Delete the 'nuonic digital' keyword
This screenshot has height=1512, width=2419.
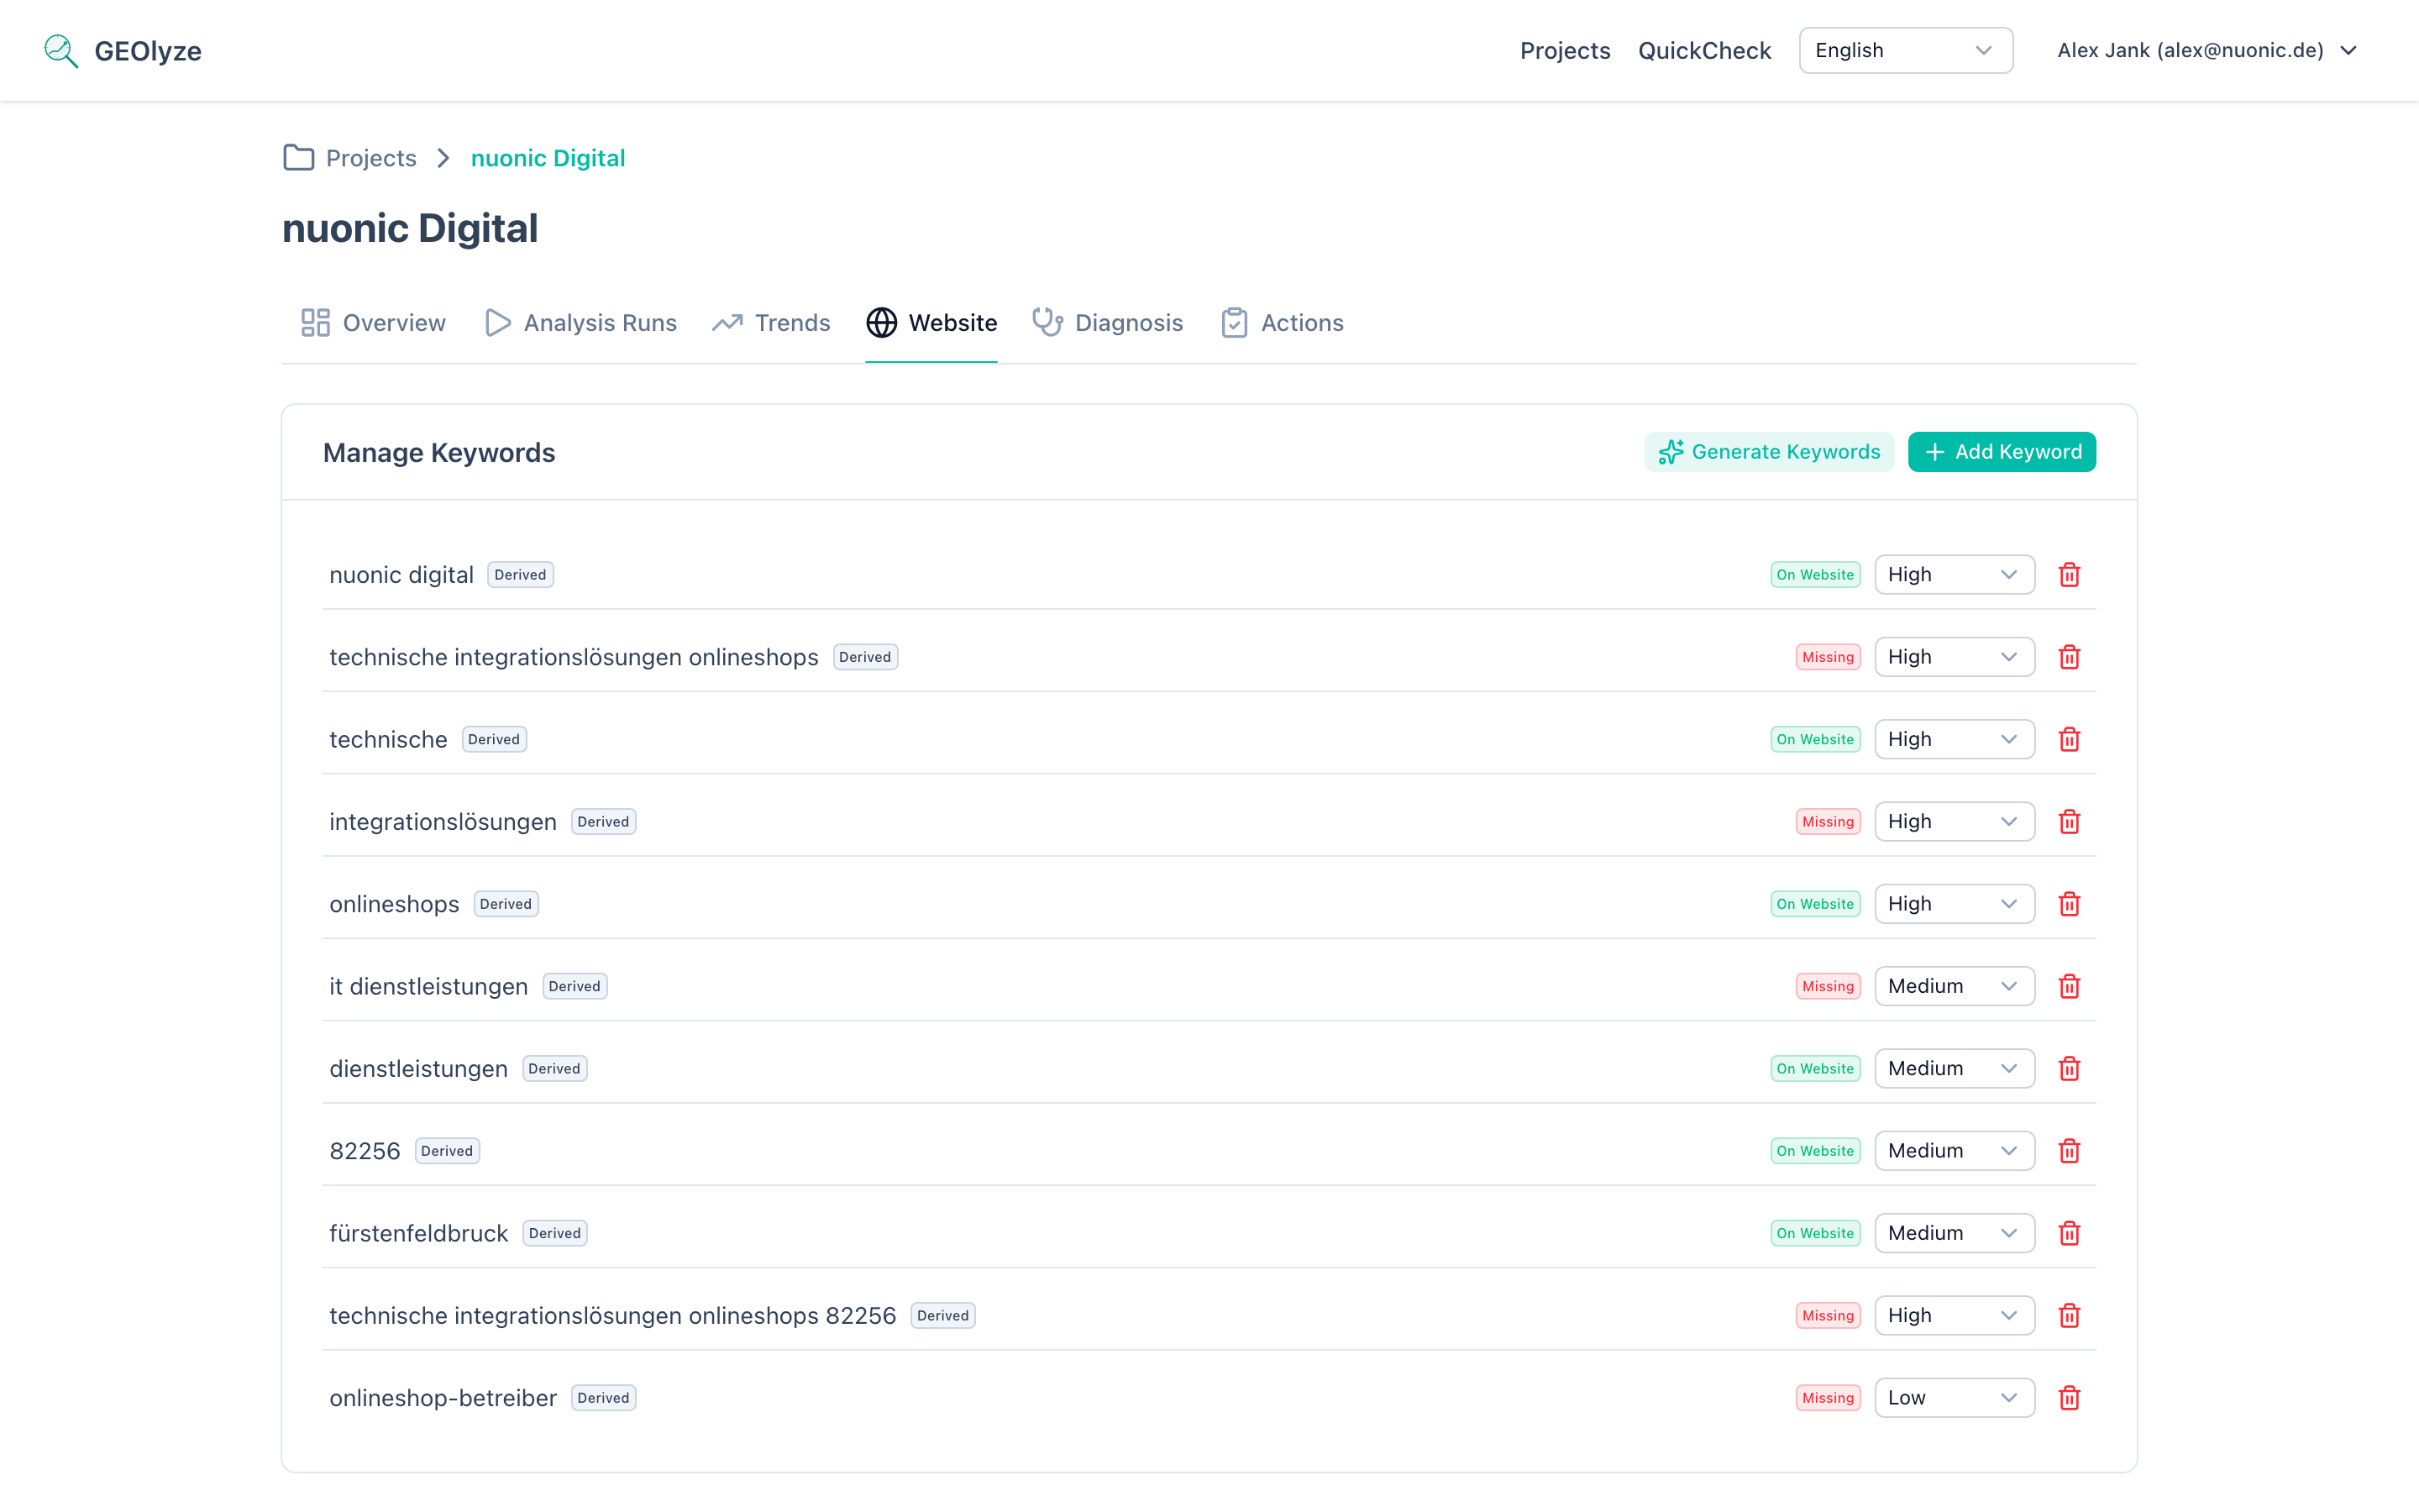coord(2069,575)
